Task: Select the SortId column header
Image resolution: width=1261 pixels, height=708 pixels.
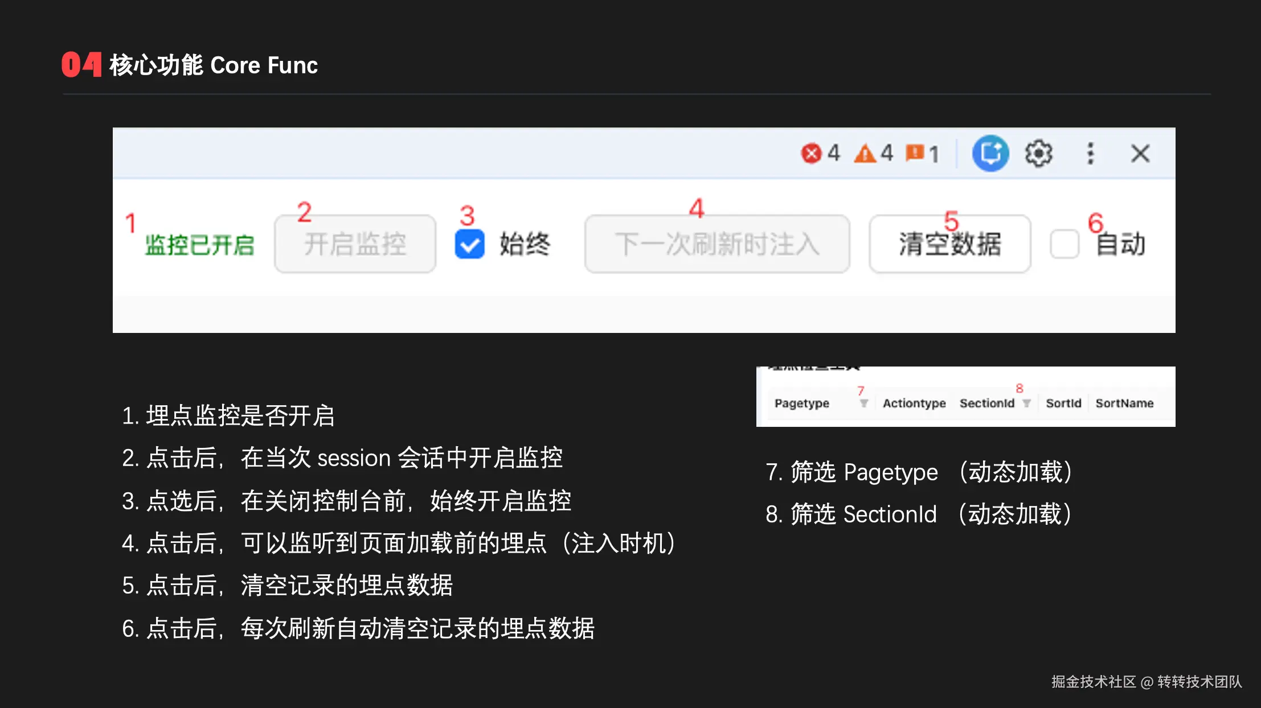Action: coord(1063,404)
